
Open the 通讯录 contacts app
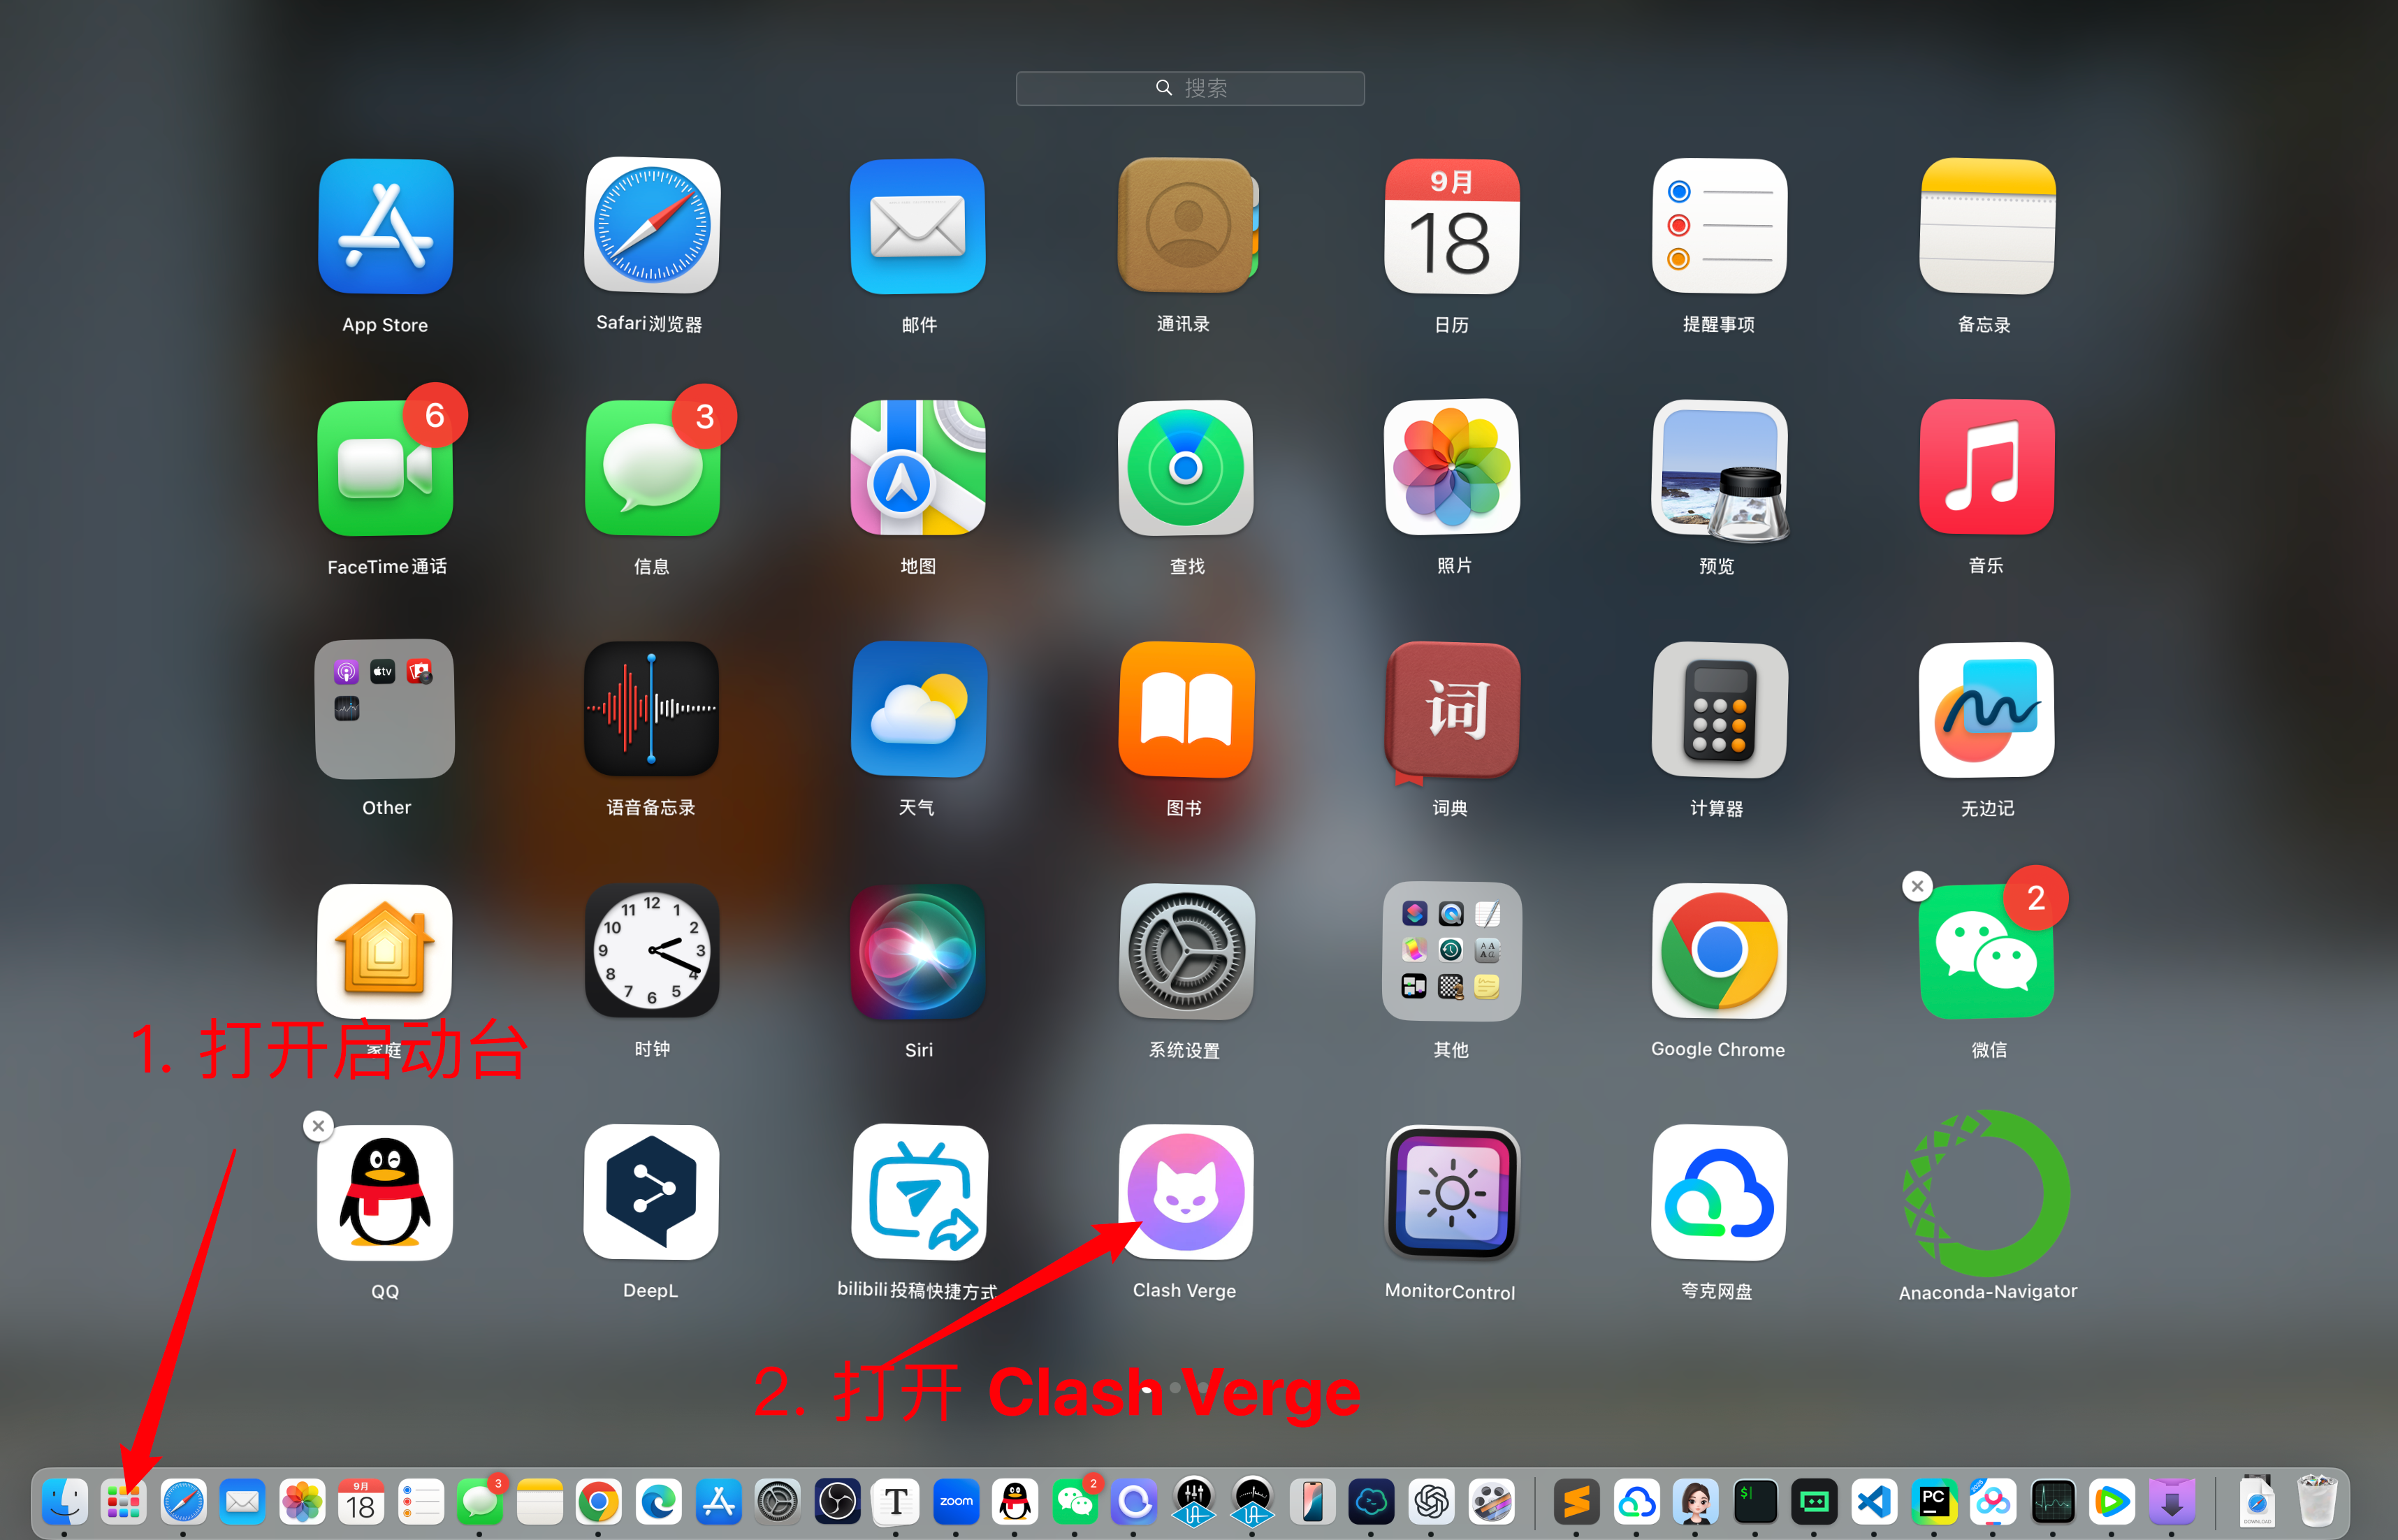[1187, 226]
